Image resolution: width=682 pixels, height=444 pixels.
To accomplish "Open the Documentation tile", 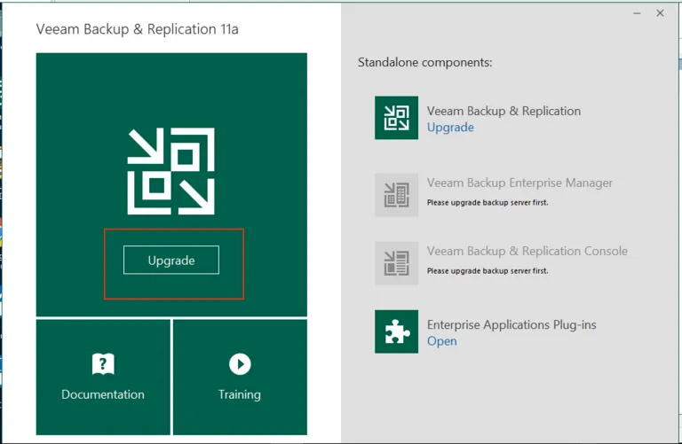I will (x=103, y=378).
